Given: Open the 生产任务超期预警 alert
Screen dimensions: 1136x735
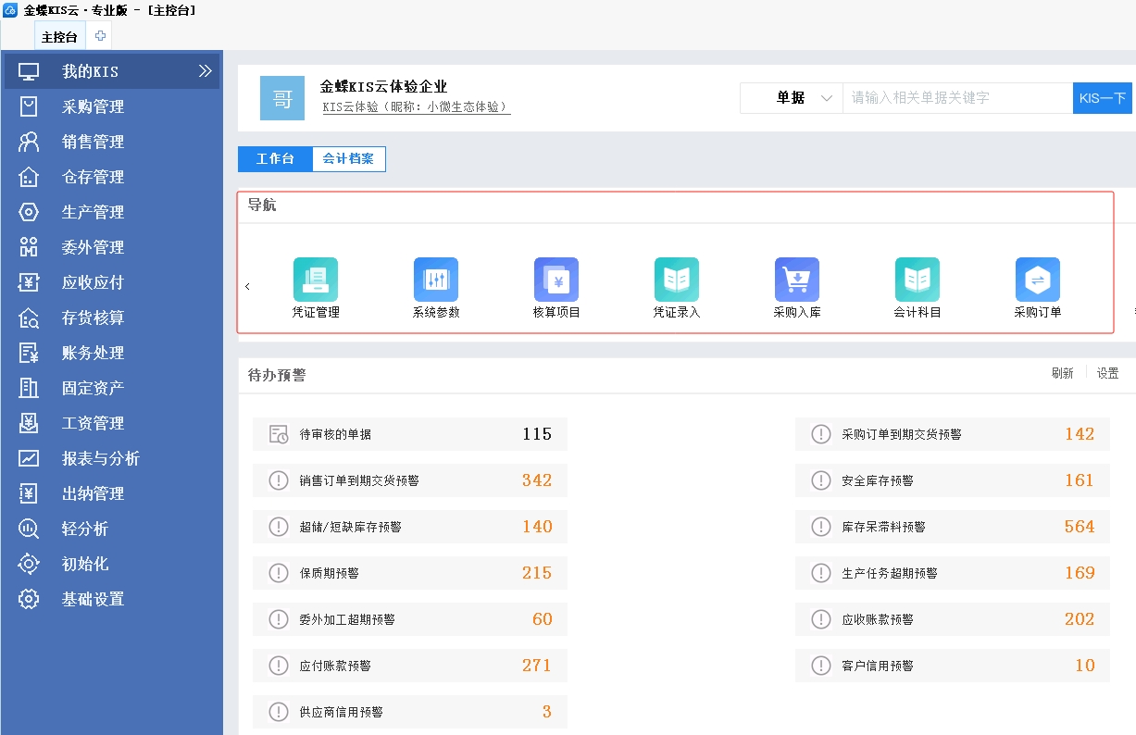Looking at the screenshot, I should [x=953, y=573].
